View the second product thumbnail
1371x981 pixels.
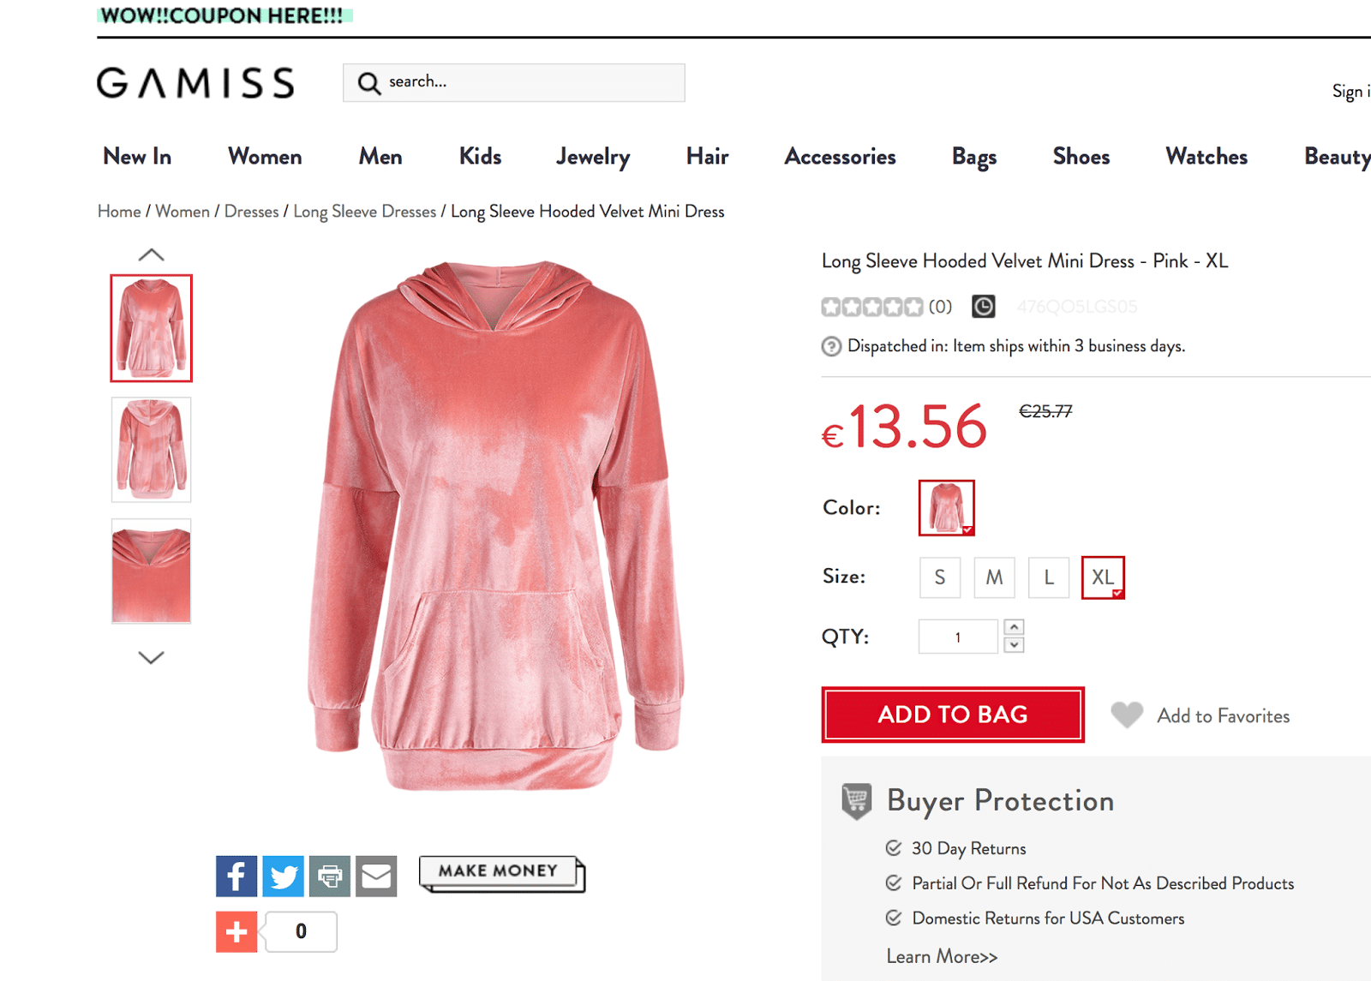click(151, 450)
